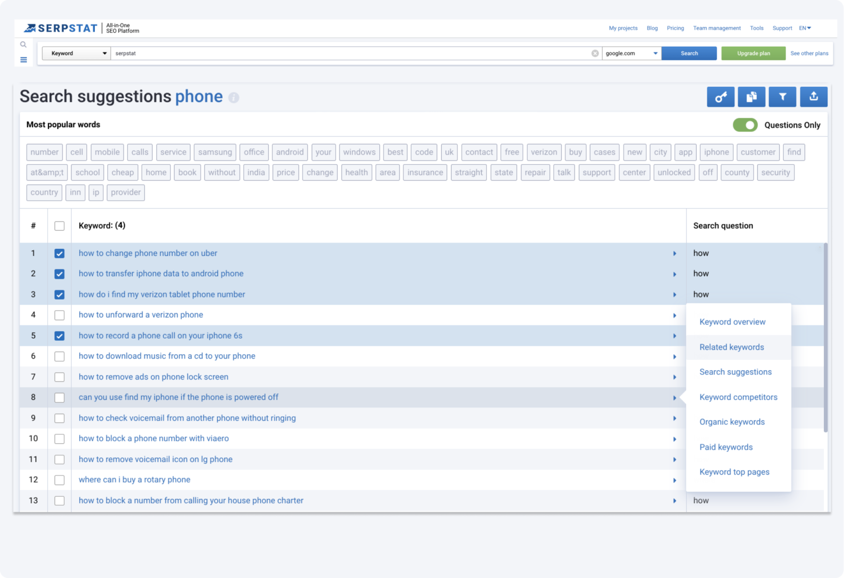Image resolution: width=844 pixels, height=578 pixels.
Task: Open keyword 'how to remove ads on phone lock screen'
Action: (153, 377)
